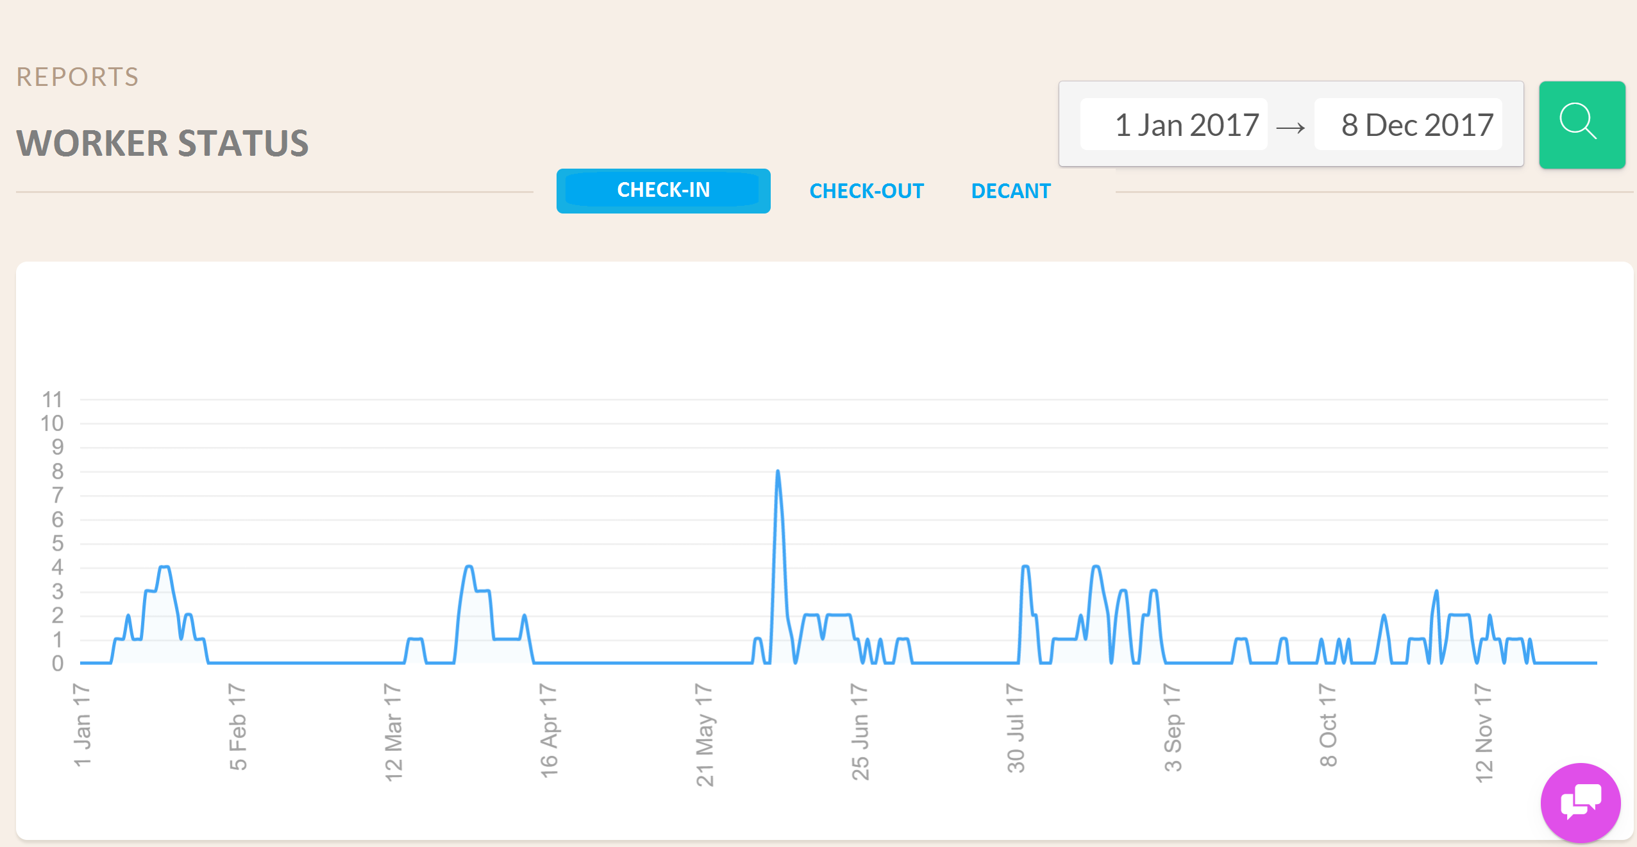Click the 8 Oct 17 axis label
This screenshot has height=847, width=1637.
1328,725
